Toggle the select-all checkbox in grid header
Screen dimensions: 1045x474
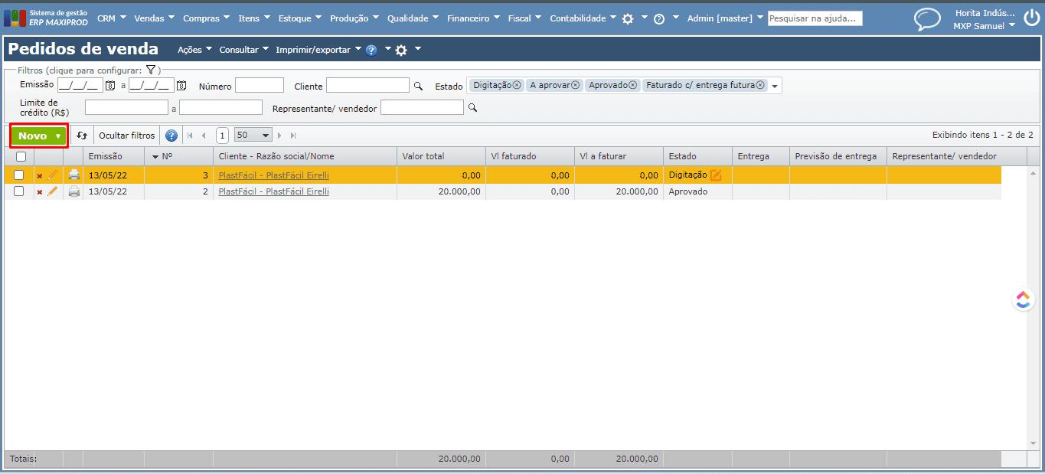[21, 156]
